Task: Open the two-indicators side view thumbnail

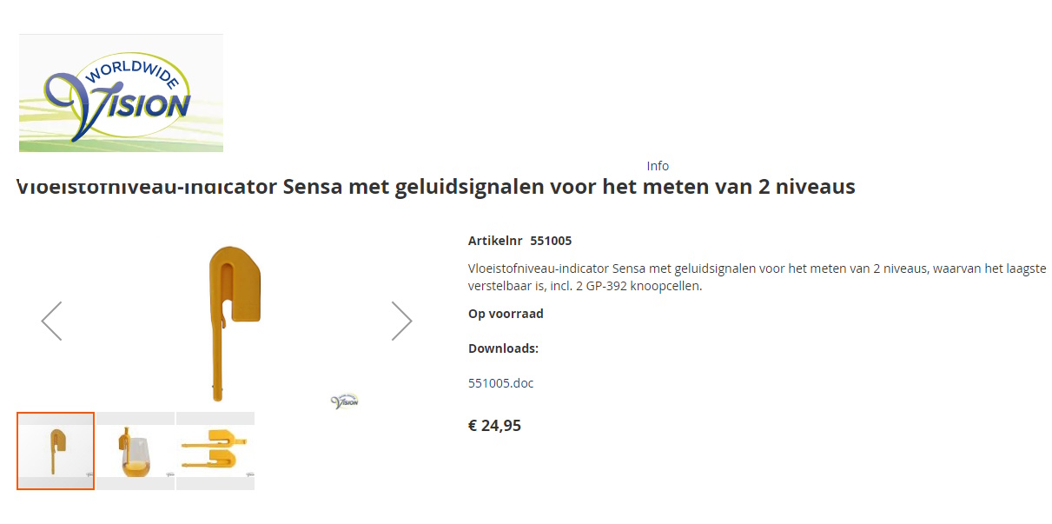Action: click(216, 450)
